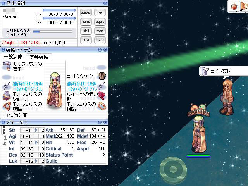Open the equip window button
248x186 pixels.
(100, 22)
